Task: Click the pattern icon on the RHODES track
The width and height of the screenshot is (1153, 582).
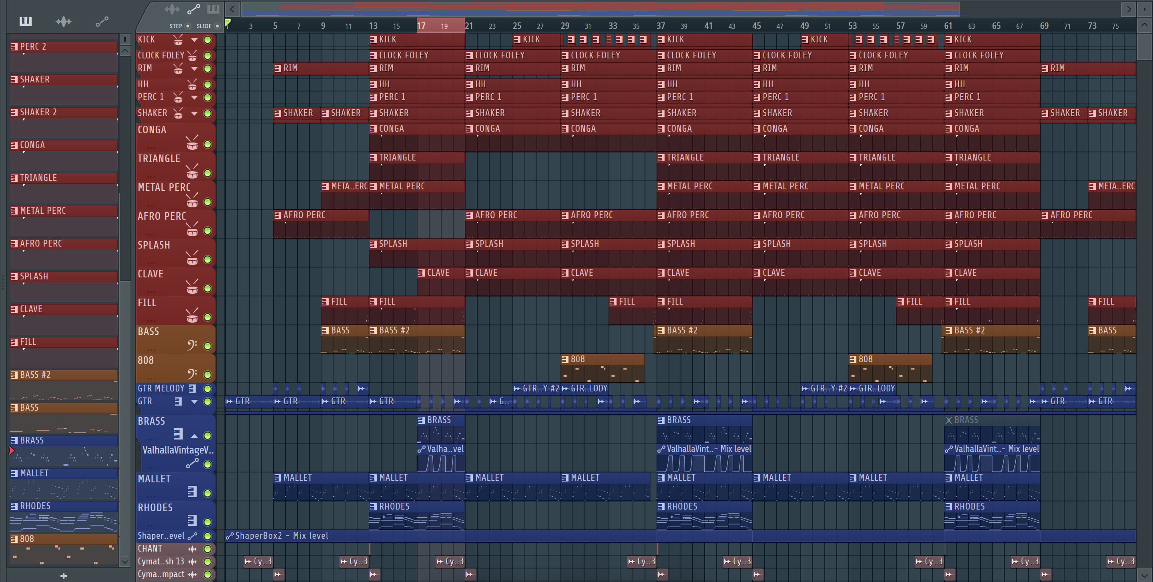Action: (192, 520)
